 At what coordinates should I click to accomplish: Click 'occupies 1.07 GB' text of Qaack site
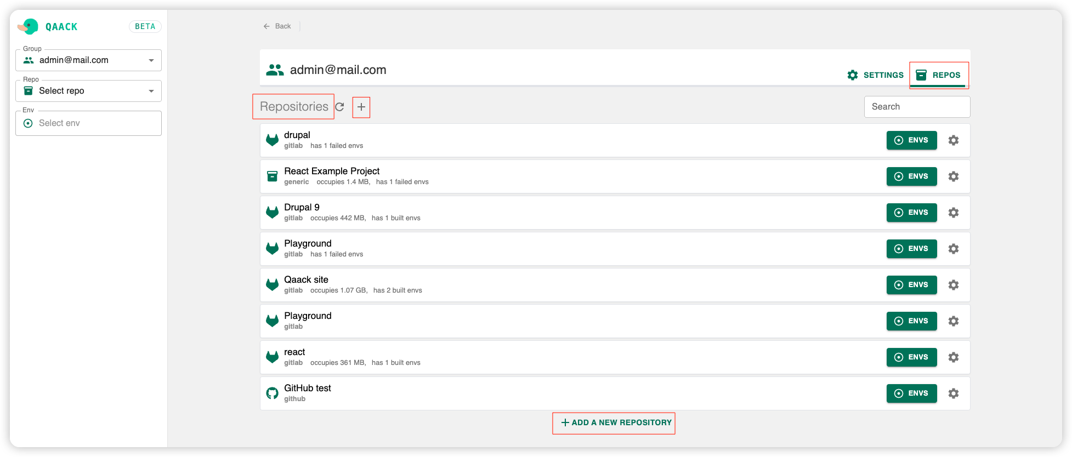pyautogui.click(x=339, y=290)
